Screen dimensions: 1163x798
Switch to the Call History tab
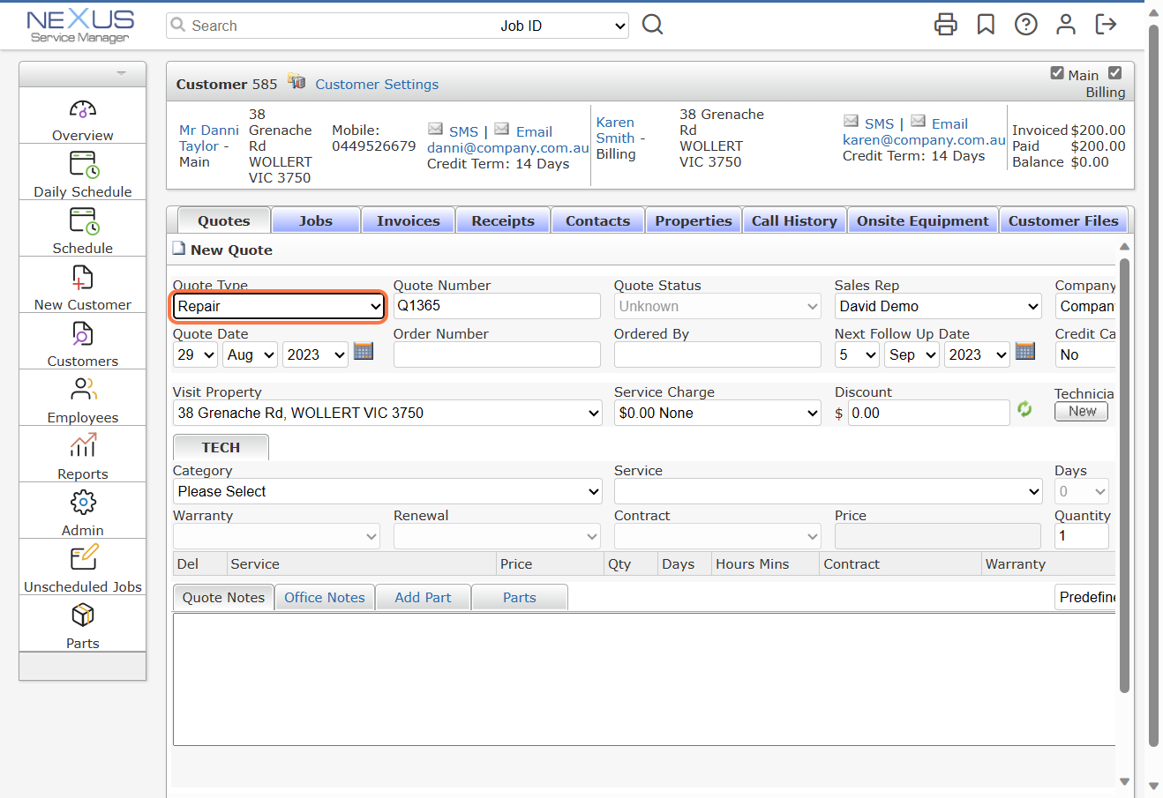click(794, 220)
